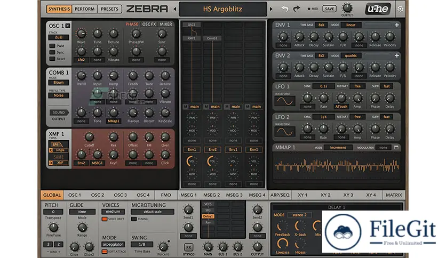The height and width of the screenshot is (258, 446).
Task: Toggle mute M on second lane
Action: pos(206,107)
